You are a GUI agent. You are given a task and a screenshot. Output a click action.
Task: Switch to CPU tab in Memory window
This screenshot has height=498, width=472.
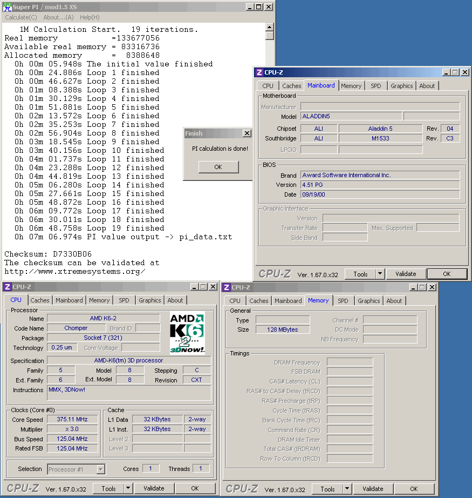point(235,301)
